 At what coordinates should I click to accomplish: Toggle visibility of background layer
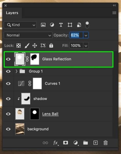click(x=8, y=129)
